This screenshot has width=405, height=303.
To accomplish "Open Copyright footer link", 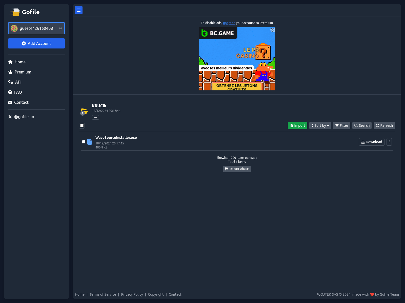I will pos(156,294).
